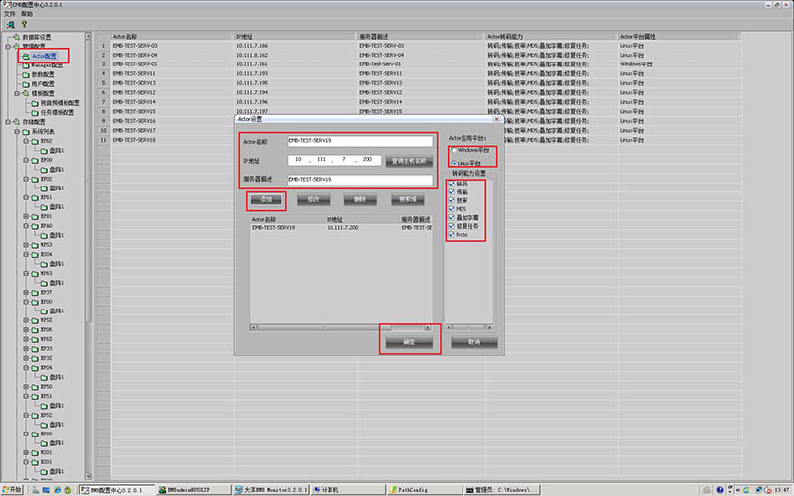Click the IP地址 column header in main table
The height and width of the screenshot is (496, 794).
(x=296, y=37)
